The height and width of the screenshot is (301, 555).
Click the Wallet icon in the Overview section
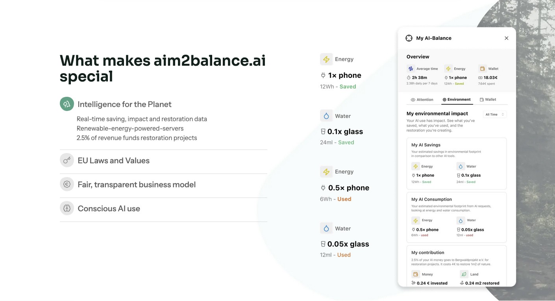tap(482, 68)
